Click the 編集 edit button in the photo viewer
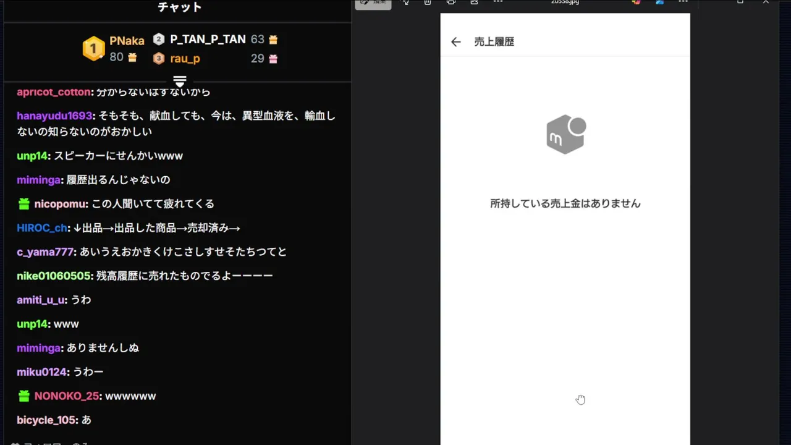This screenshot has height=445, width=791. tap(373, 3)
